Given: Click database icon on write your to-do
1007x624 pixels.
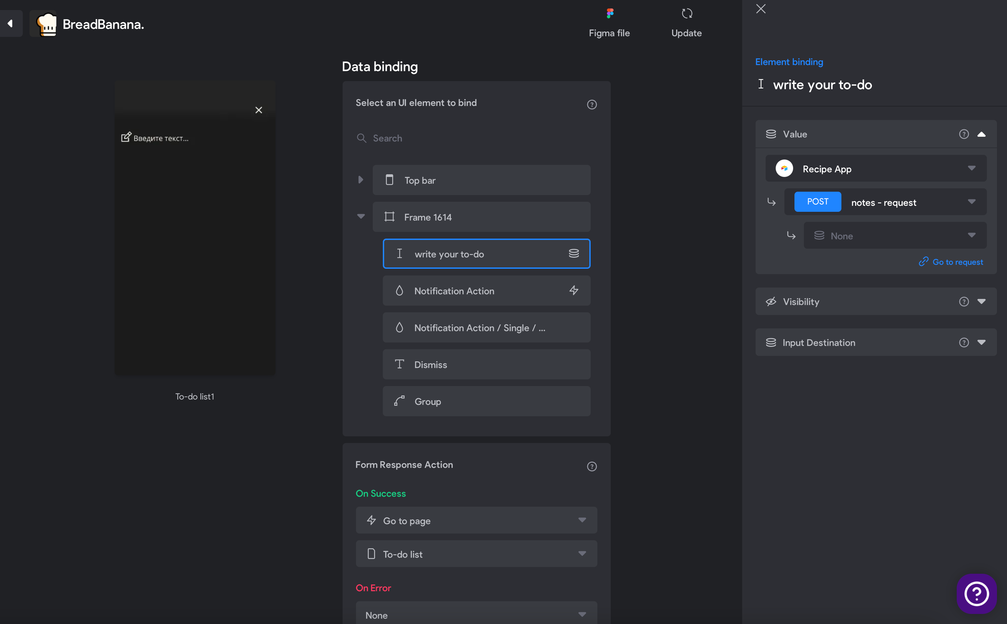Looking at the screenshot, I should (574, 253).
